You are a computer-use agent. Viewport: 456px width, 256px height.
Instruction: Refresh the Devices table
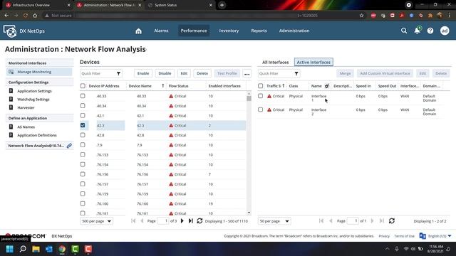point(199,221)
